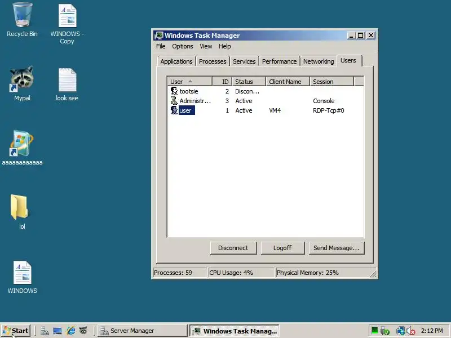Image resolution: width=451 pixels, height=338 pixels.
Task: Click the VM4 client name cell
Action: 275,110
